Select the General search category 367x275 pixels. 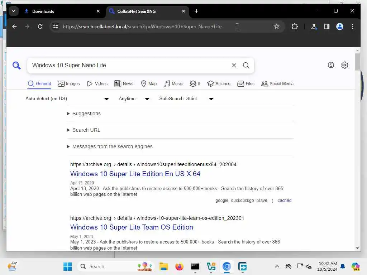[x=39, y=84]
